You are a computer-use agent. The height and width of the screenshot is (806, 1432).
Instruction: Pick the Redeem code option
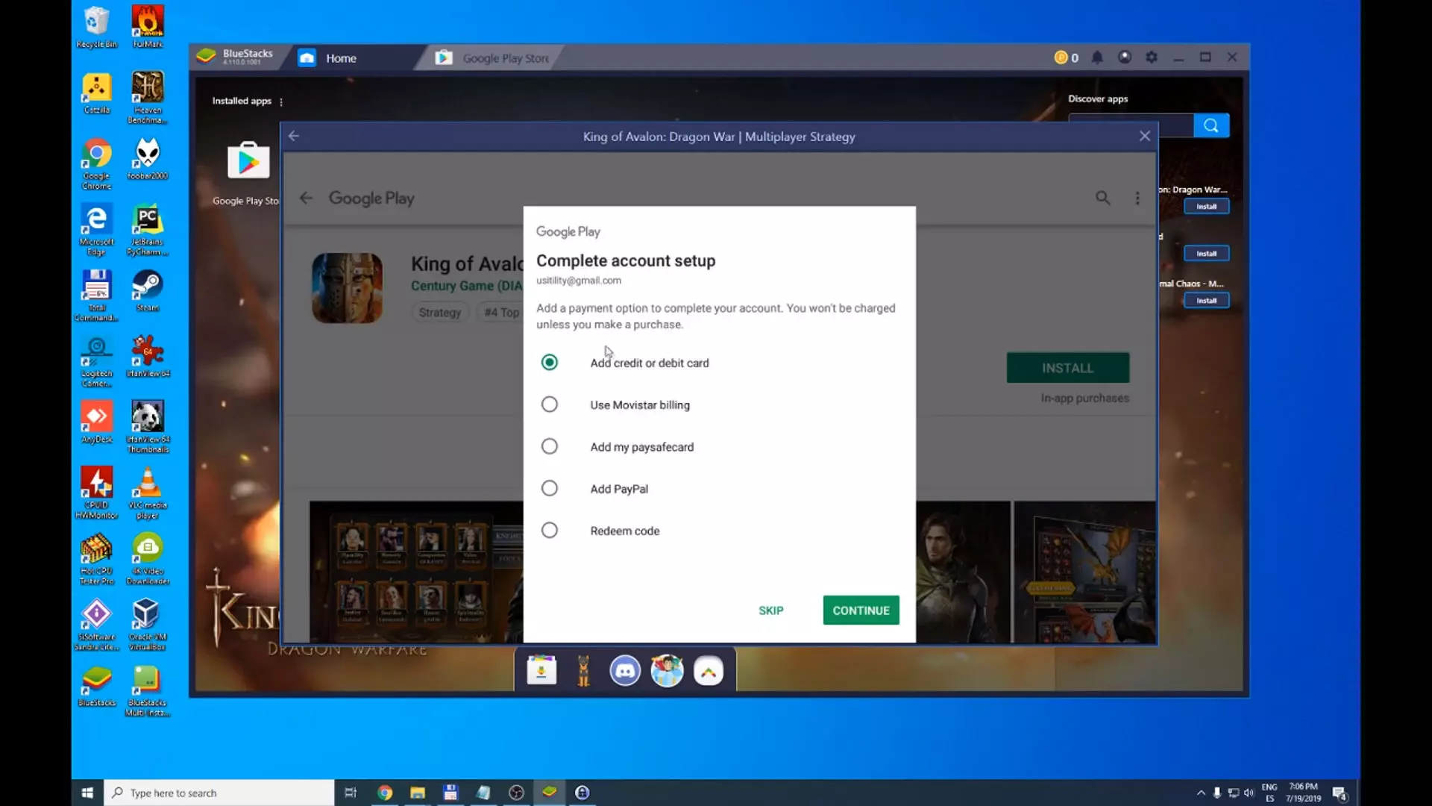coord(550,531)
